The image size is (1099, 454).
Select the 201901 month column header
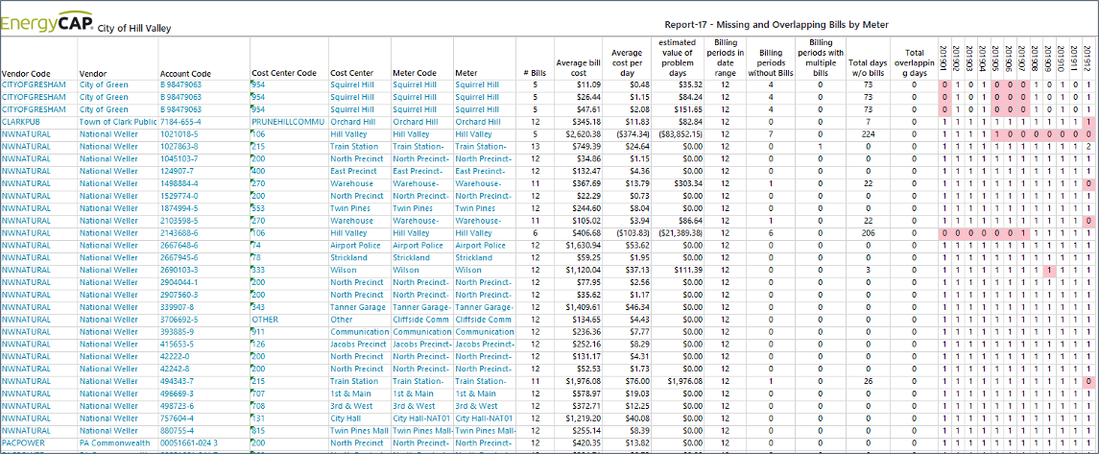click(x=944, y=58)
